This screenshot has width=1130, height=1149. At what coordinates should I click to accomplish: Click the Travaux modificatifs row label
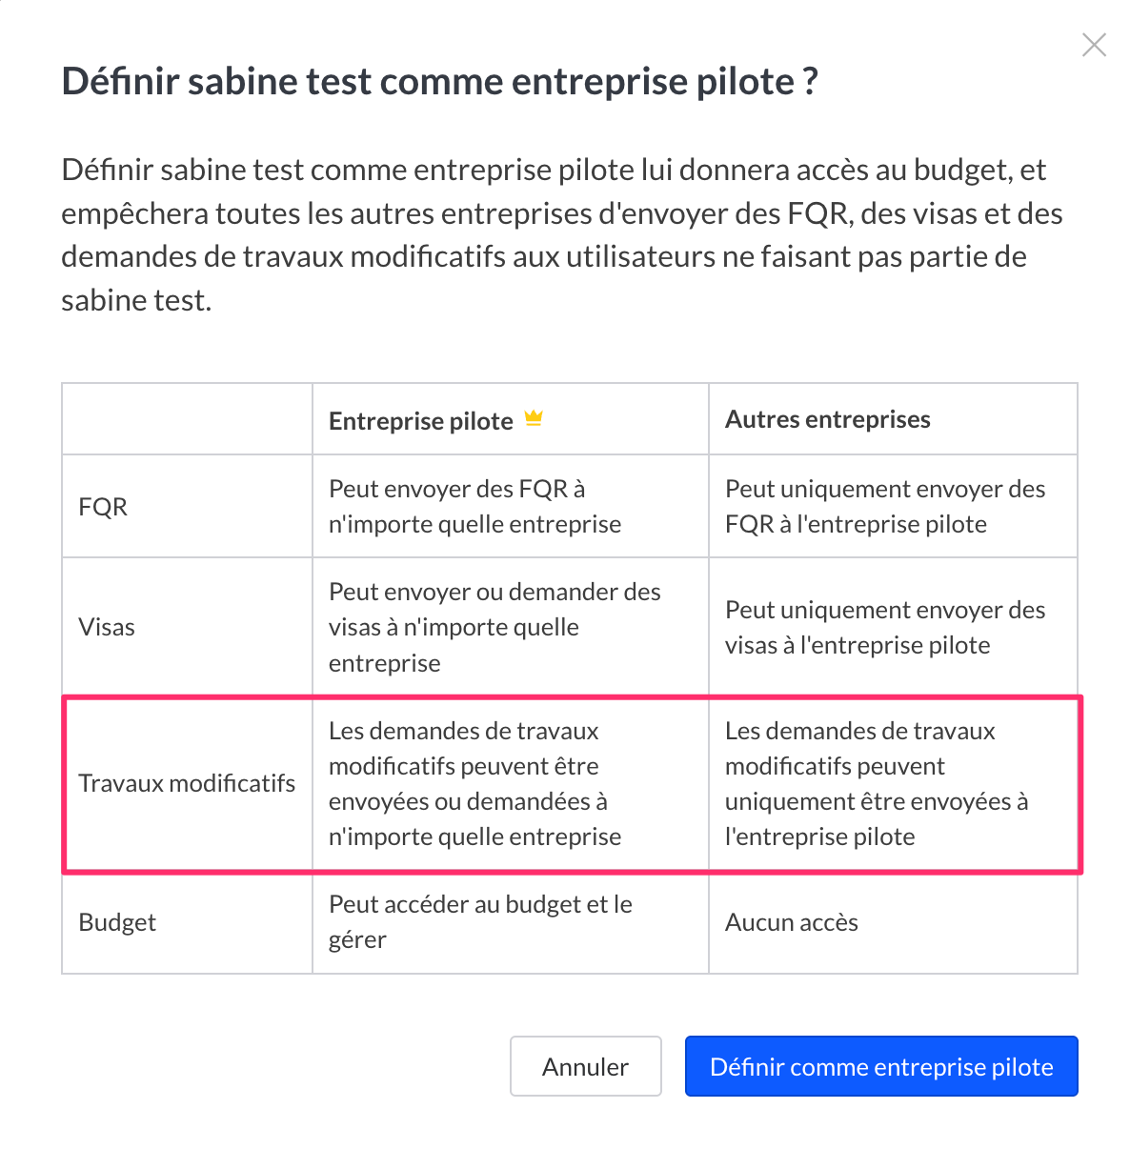[187, 783]
